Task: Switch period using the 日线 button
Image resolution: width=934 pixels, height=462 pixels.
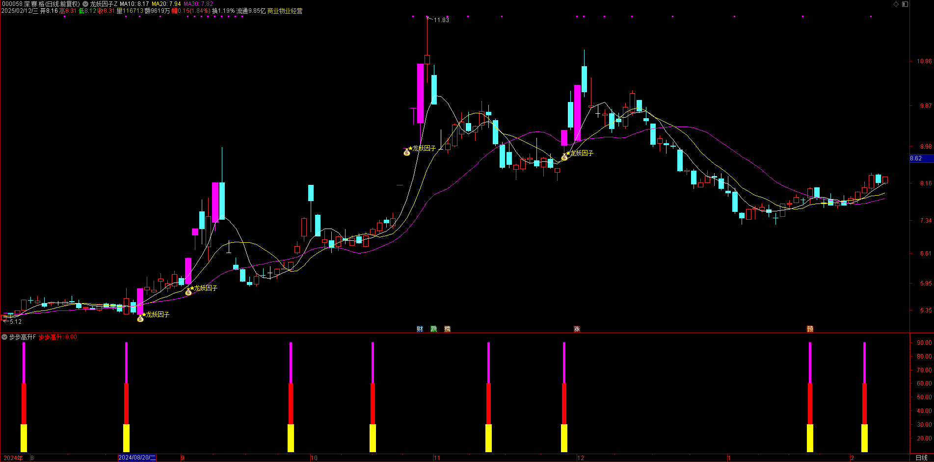Action: pyautogui.click(x=922, y=458)
